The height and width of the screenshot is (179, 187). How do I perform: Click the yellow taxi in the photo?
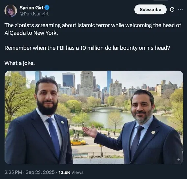78,142
